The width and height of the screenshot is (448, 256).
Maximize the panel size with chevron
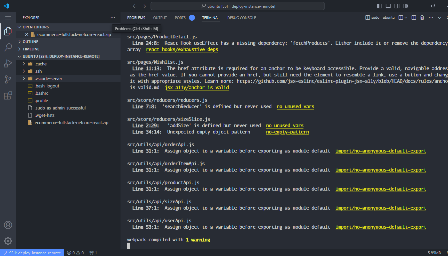(x=440, y=18)
